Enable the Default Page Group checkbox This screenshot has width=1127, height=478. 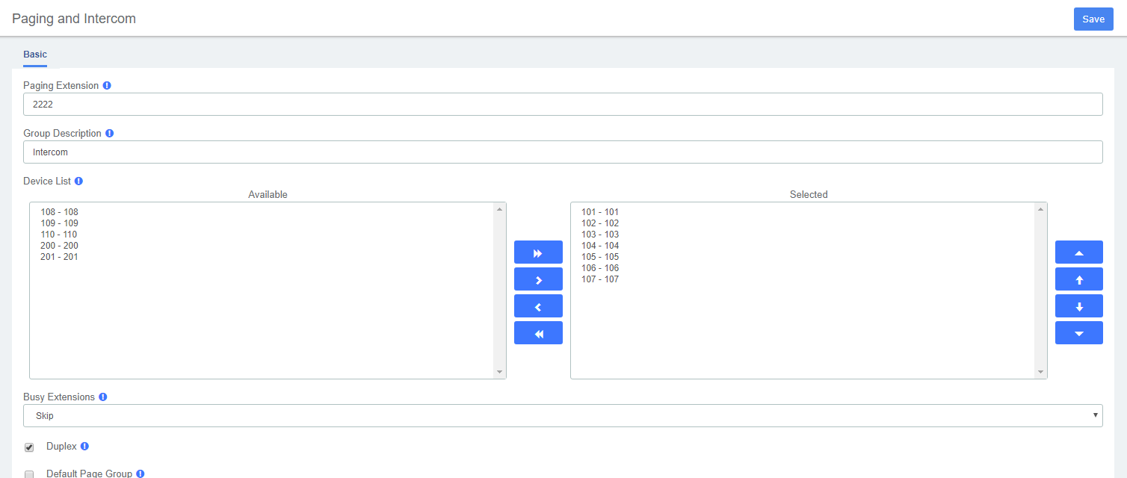[x=29, y=474]
